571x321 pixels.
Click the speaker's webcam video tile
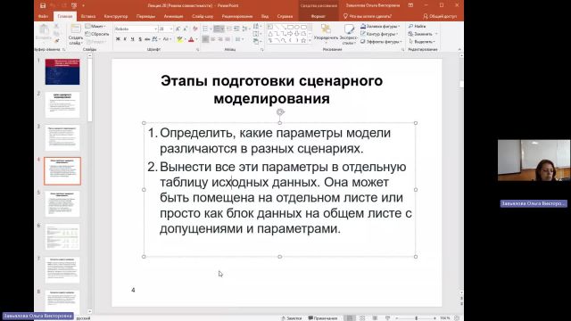(534, 160)
